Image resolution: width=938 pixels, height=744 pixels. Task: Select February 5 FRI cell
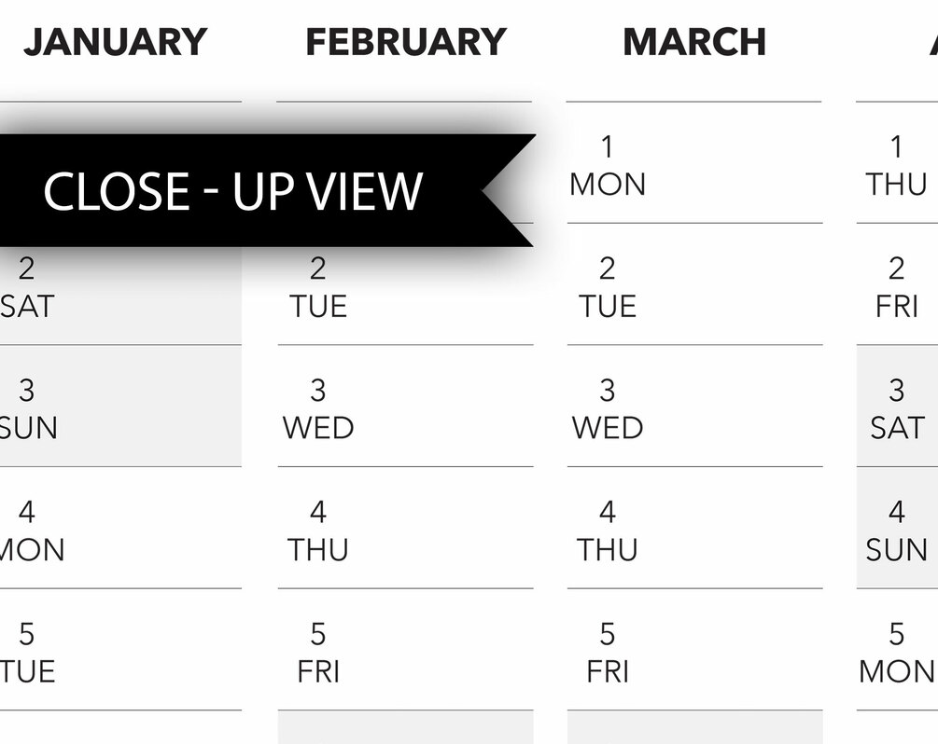pos(405,650)
